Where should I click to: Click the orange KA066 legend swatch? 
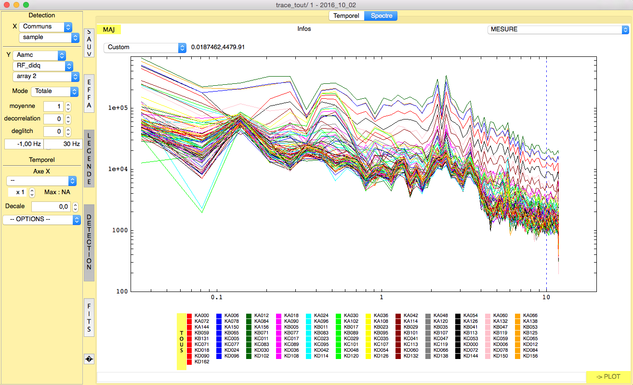[x=518, y=316]
